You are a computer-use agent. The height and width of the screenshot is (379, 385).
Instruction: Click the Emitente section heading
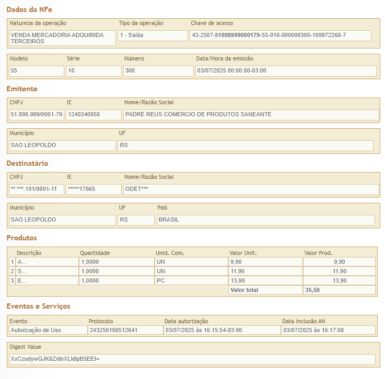click(22, 89)
